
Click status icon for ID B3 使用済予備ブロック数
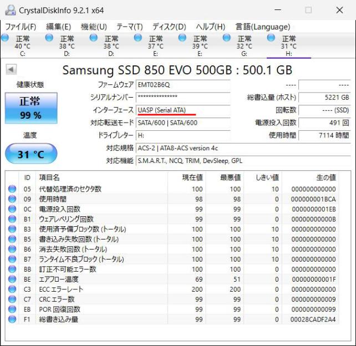[12, 229]
